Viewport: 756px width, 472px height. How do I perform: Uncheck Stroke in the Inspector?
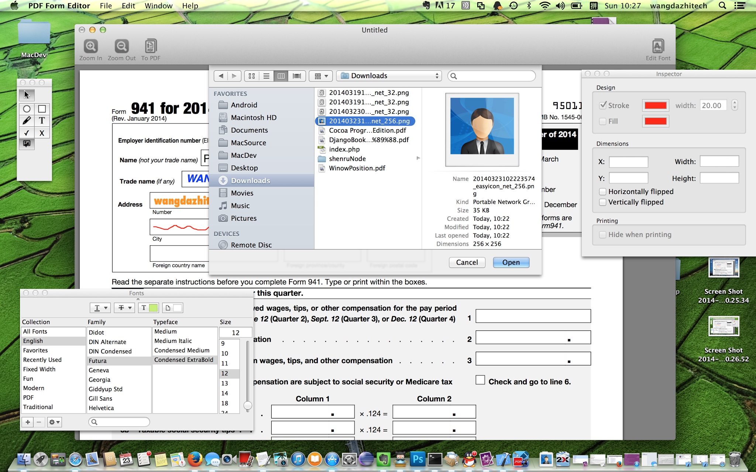pyautogui.click(x=603, y=105)
